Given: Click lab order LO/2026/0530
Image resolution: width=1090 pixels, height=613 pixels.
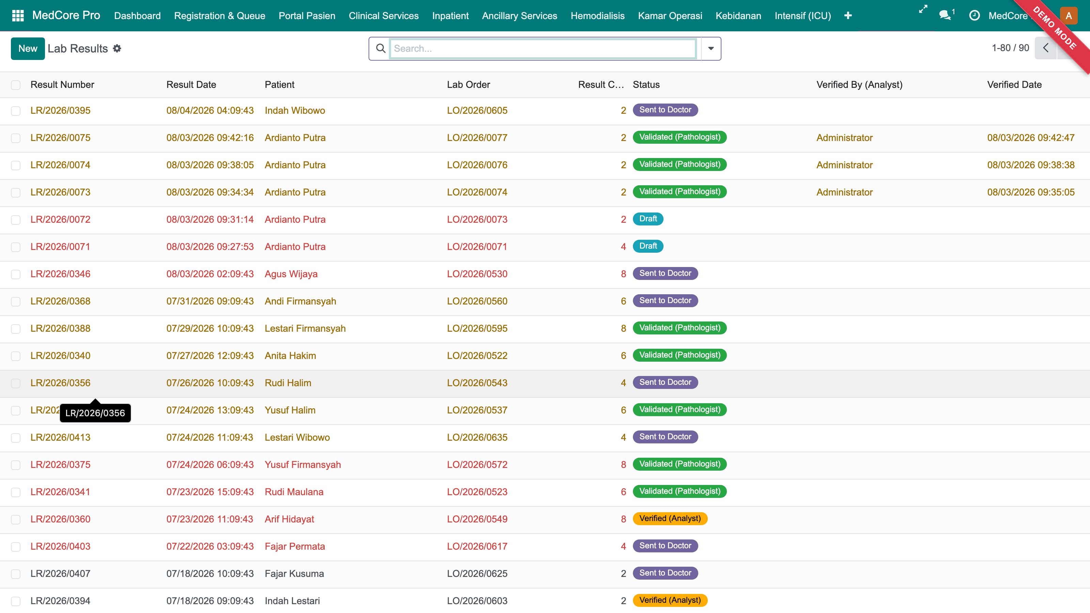Looking at the screenshot, I should [477, 274].
